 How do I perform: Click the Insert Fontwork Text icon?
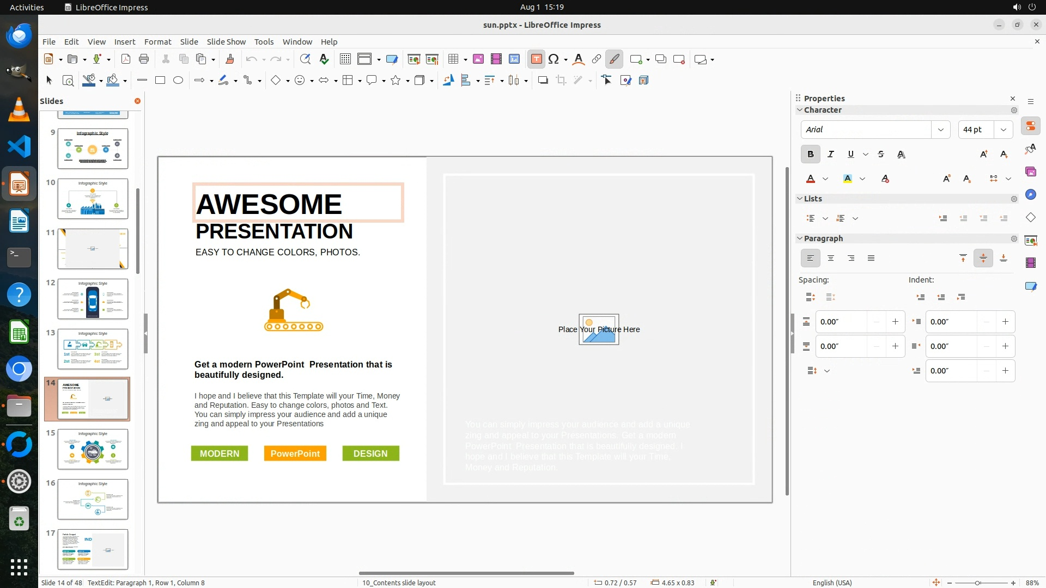click(579, 59)
